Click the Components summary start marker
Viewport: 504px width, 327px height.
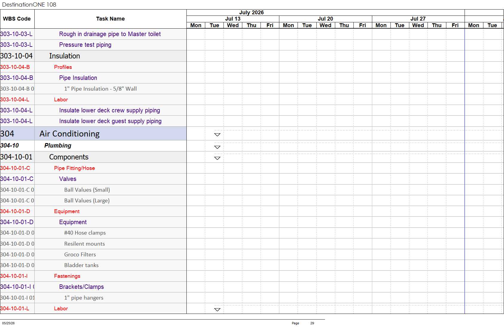[217, 158]
